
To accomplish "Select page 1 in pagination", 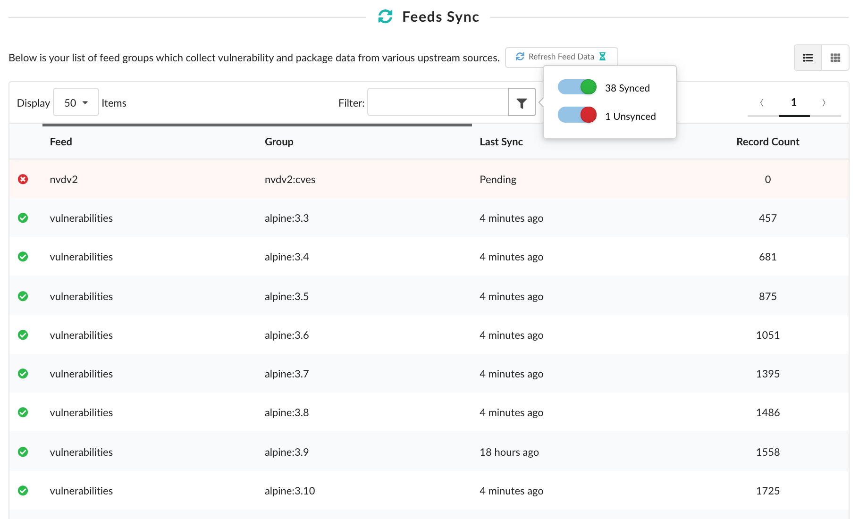I will pos(794,102).
